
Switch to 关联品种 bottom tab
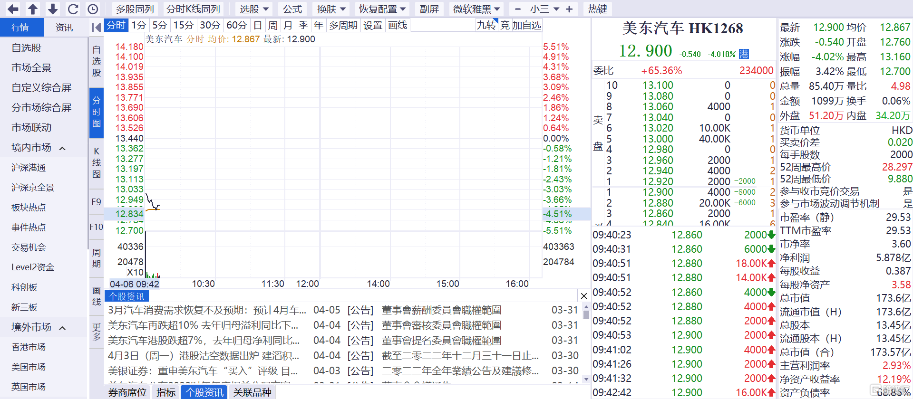(x=252, y=392)
